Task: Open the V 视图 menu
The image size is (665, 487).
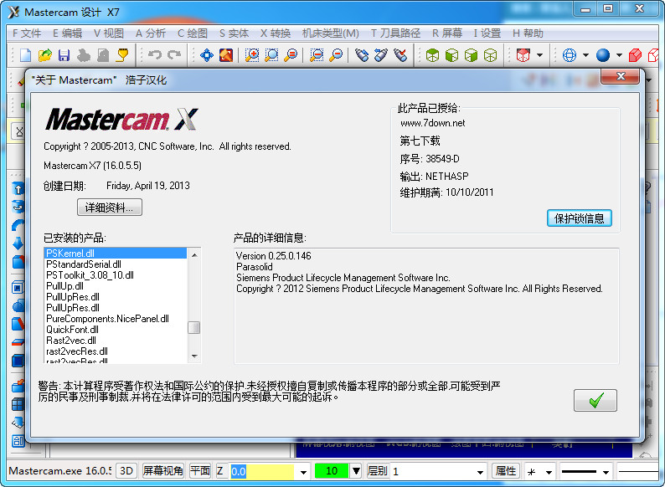Action: [109, 33]
